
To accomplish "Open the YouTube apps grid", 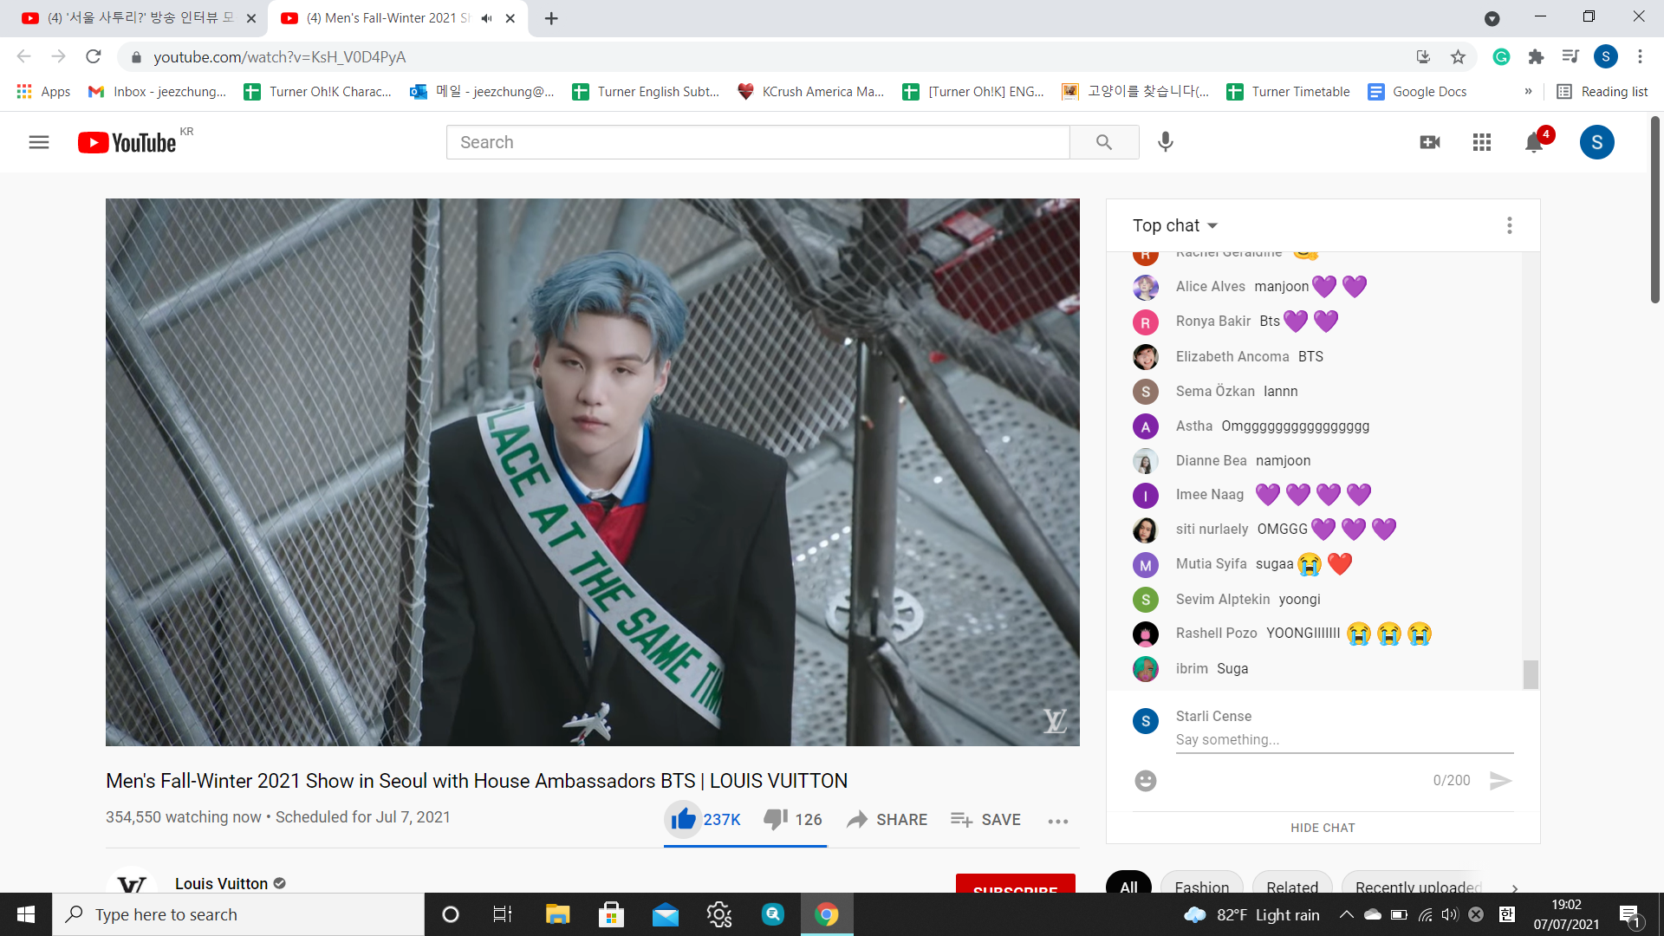I will coord(1482,142).
